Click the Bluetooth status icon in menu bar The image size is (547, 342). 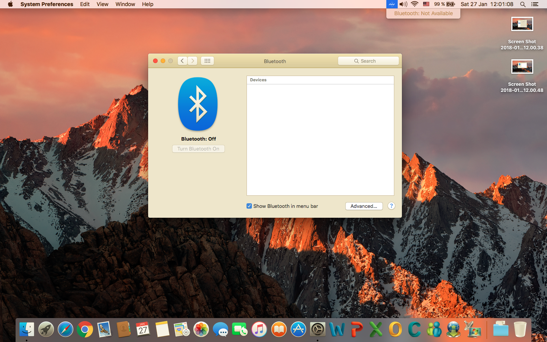click(x=392, y=4)
